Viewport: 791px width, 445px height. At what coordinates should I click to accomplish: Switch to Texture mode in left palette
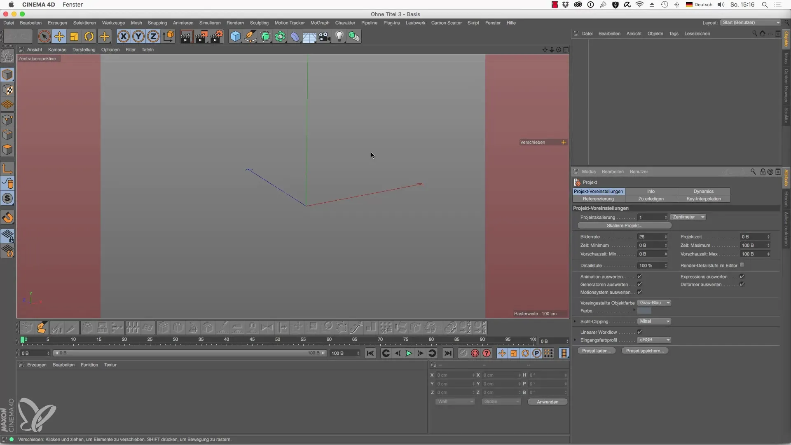click(8, 90)
